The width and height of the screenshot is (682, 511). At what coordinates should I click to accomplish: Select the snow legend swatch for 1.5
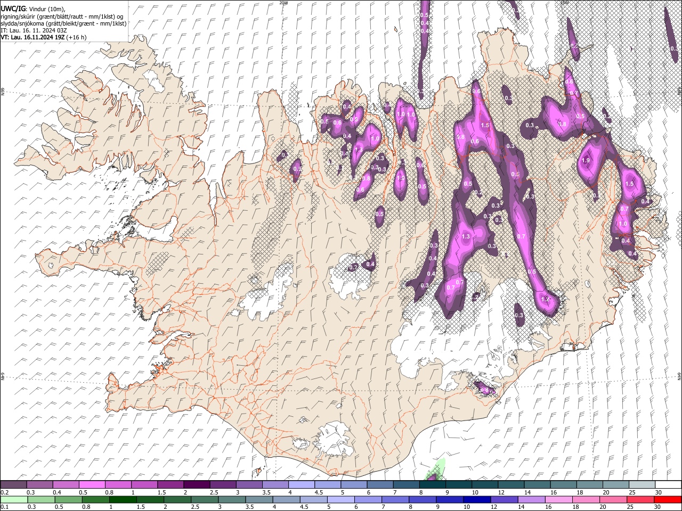(x=170, y=484)
